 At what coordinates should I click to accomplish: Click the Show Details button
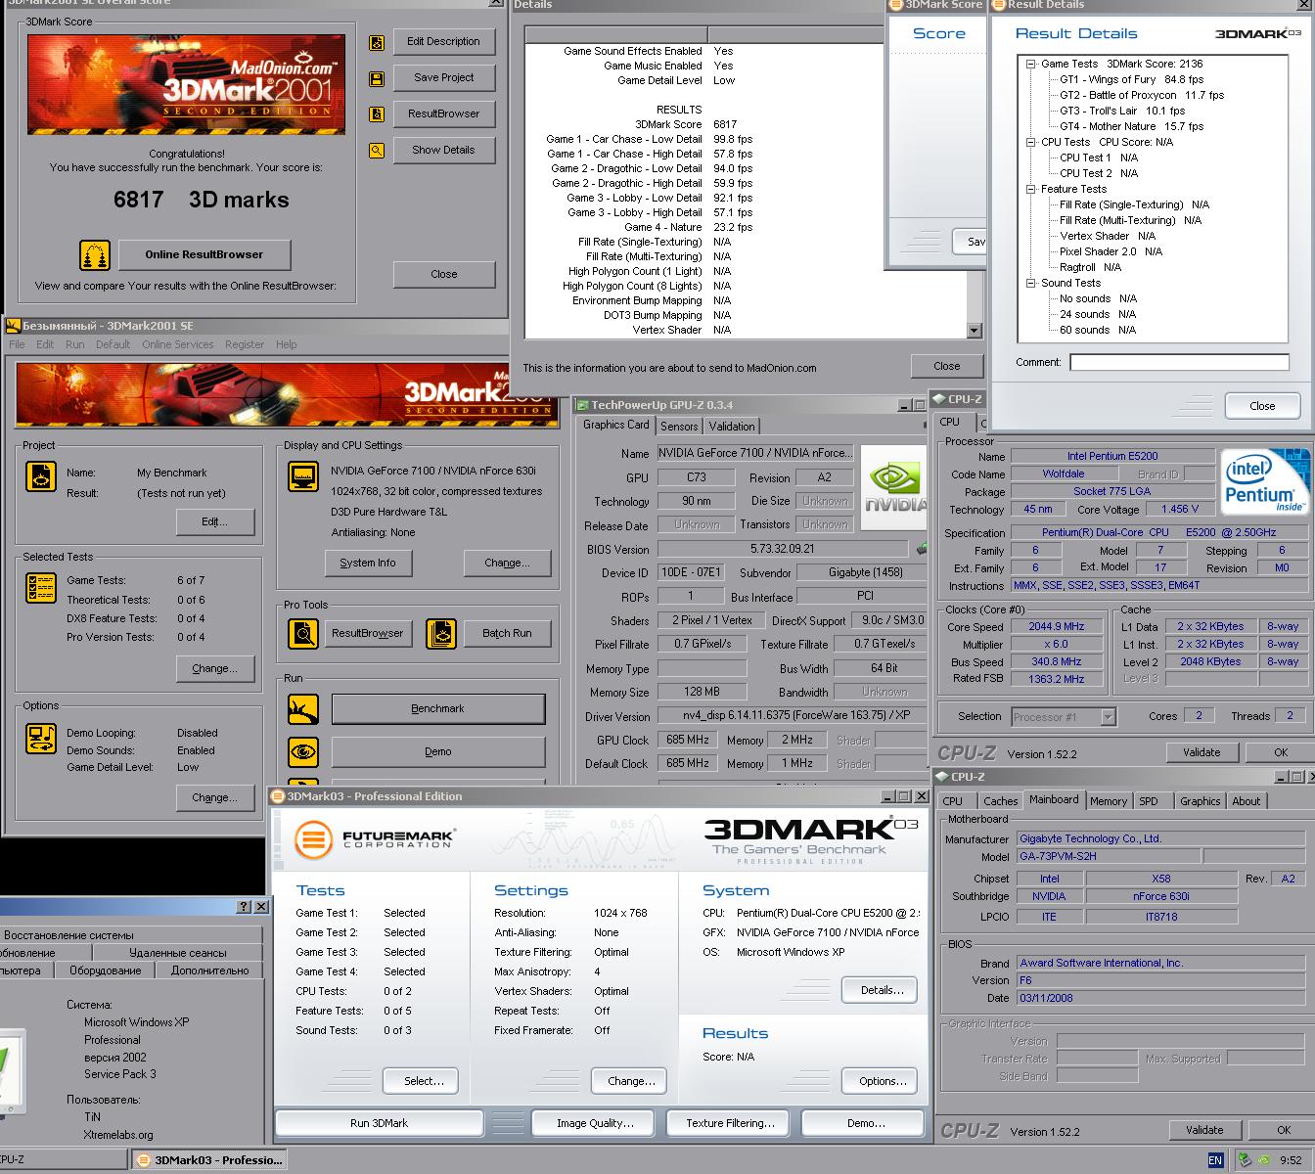443,151
